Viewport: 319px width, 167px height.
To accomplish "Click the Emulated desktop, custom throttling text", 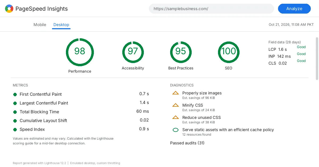I will click(x=95, y=163).
